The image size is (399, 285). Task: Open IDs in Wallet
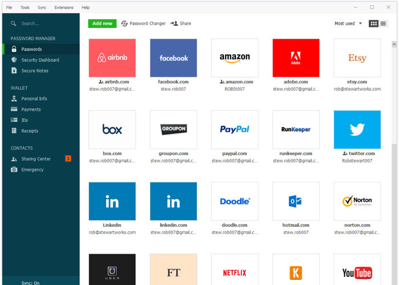coord(25,120)
